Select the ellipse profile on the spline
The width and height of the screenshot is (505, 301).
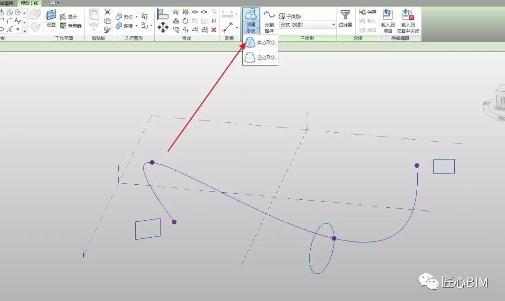(x=322, y=248)
